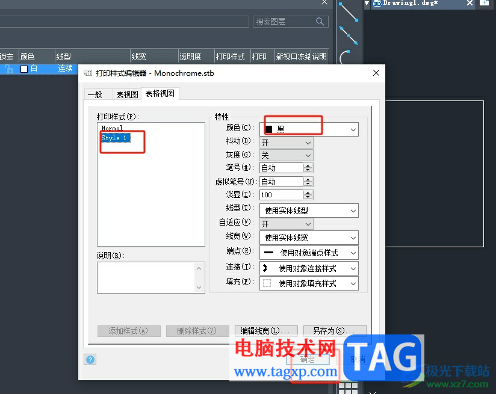Image resolution: width=496 pixels, height=394 pixels.
Task: Close the 打印样式编辑器 dialog
Action: (376, 73)
